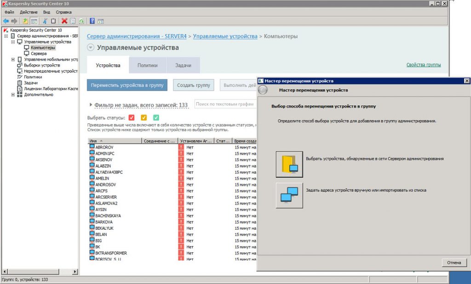
Task: Toggle the red critical status checkbox
Action: (132, 117)
